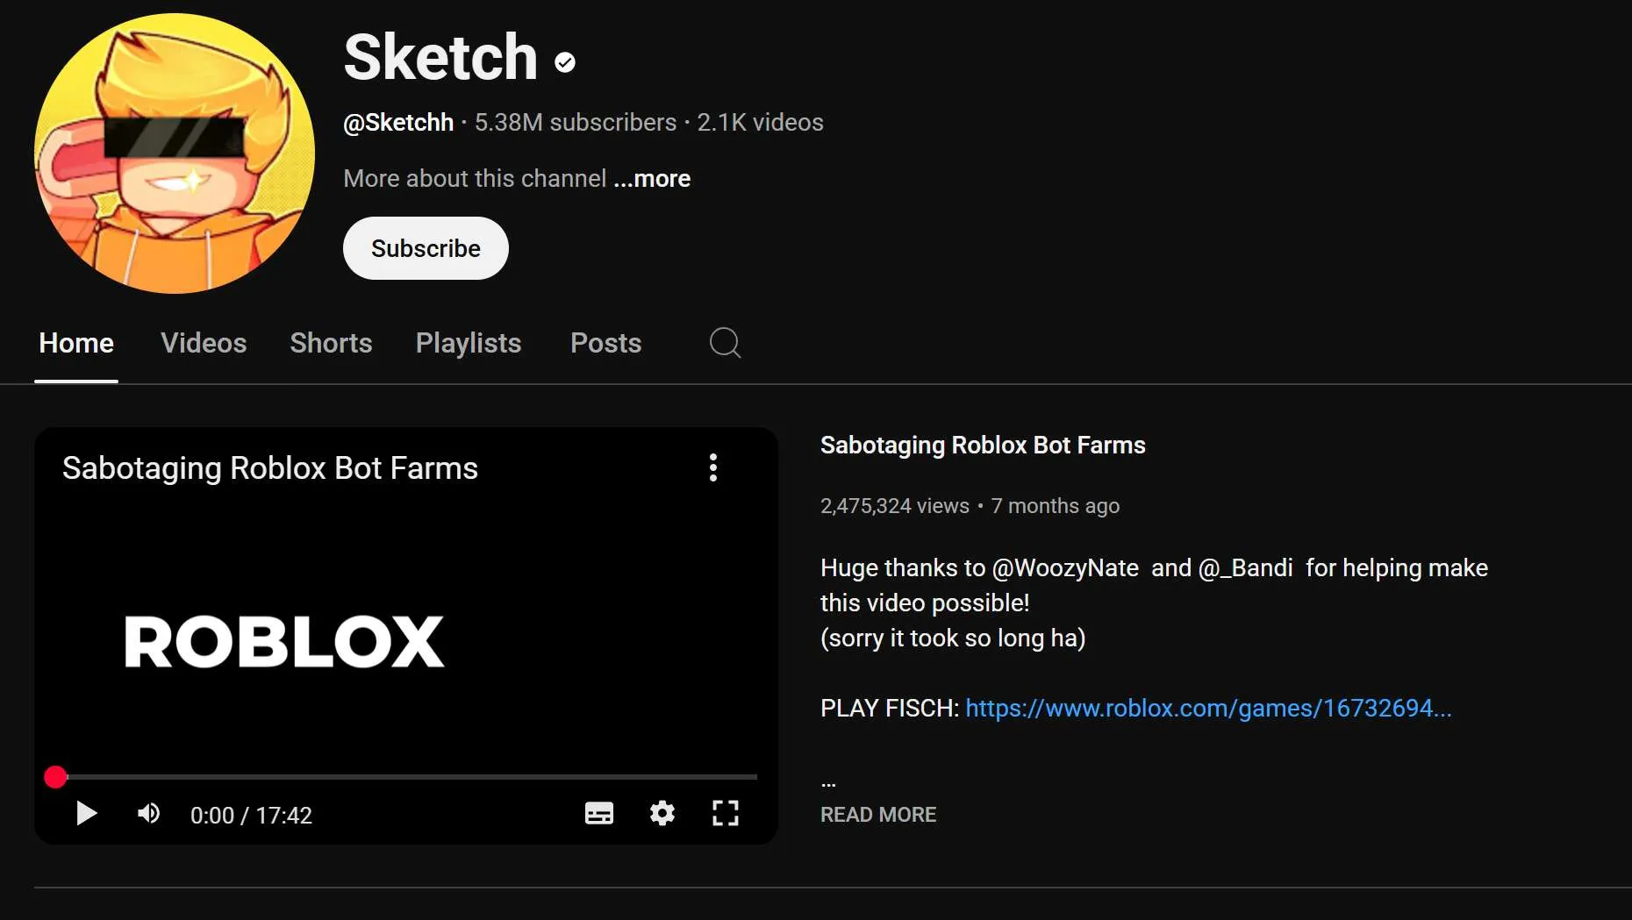Viewport: 1632px width, 920px height.
Task: Open the video player three-dot menu
Action: 713,467
